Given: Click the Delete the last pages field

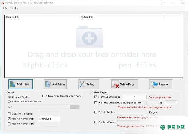Looking at the screenshot, I should pyautogui.click(x=132, y=112).
